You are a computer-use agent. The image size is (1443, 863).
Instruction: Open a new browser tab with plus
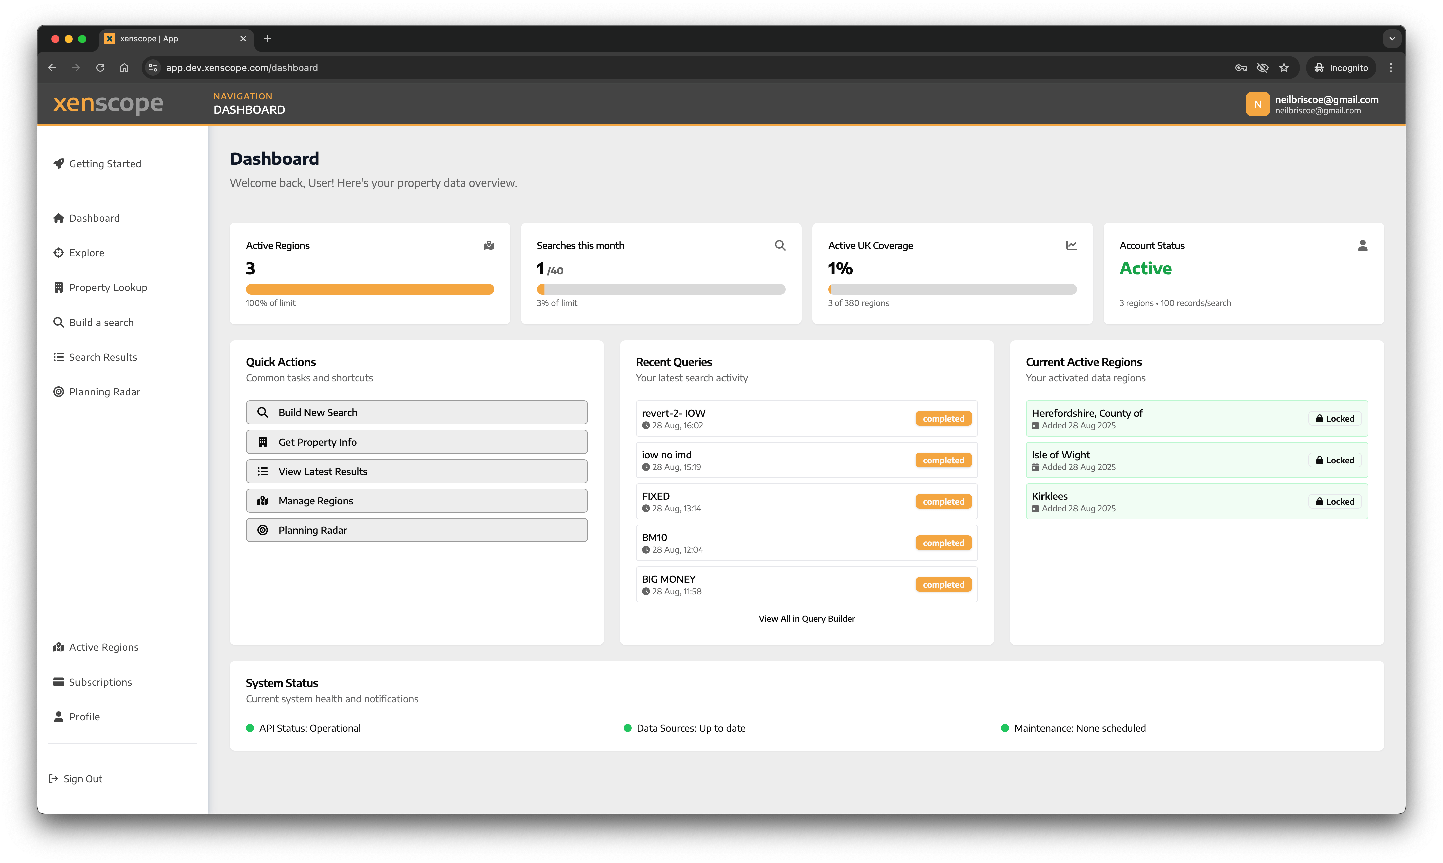point(267,39)
